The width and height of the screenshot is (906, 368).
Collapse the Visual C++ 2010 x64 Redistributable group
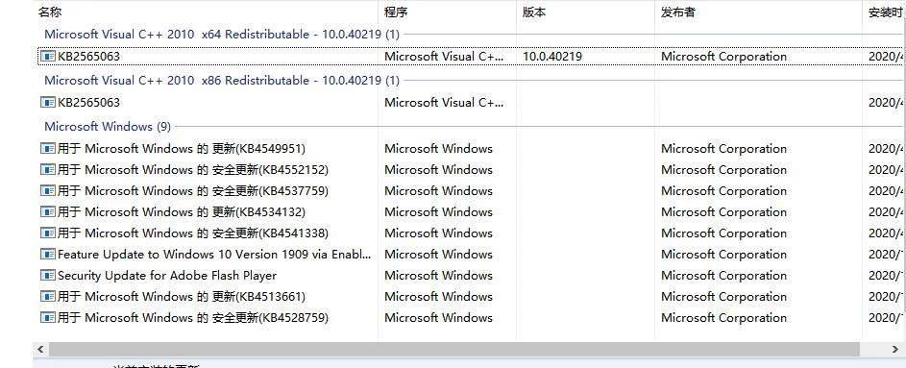point(222,34)
